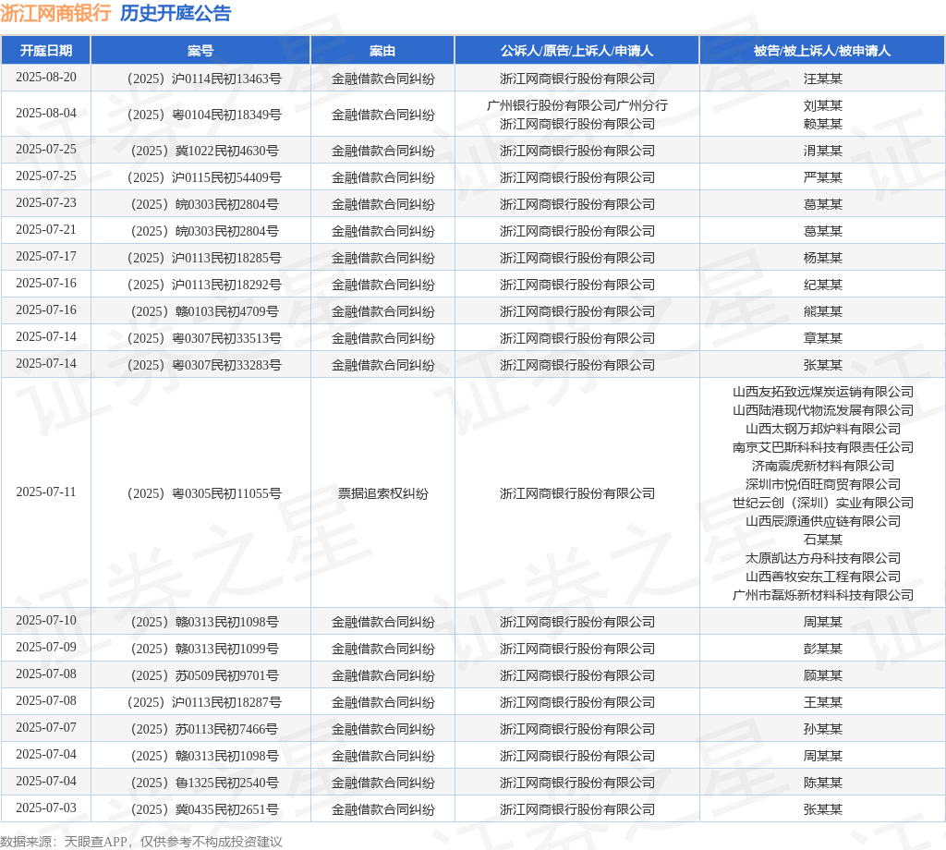This screenshot has width=946, height=850.
Task: Select defendant 山西陆港现代物流发展有限公司
Action: [x=822, y=411]
